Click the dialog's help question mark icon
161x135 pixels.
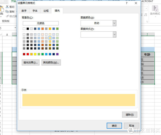(x=126, y=3)
